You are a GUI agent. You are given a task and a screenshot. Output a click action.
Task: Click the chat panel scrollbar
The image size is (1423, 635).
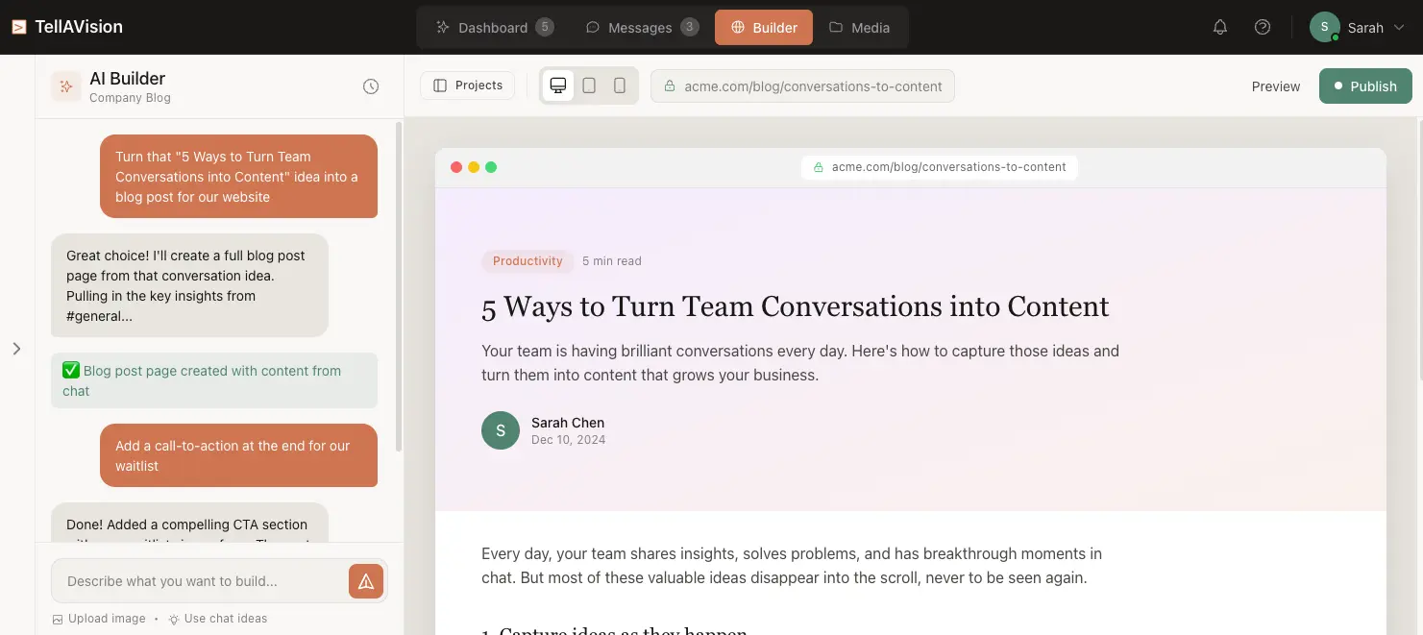[399, 288]
